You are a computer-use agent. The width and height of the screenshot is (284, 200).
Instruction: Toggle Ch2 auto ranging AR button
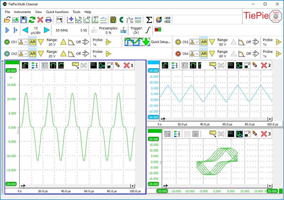click(33, 54)
